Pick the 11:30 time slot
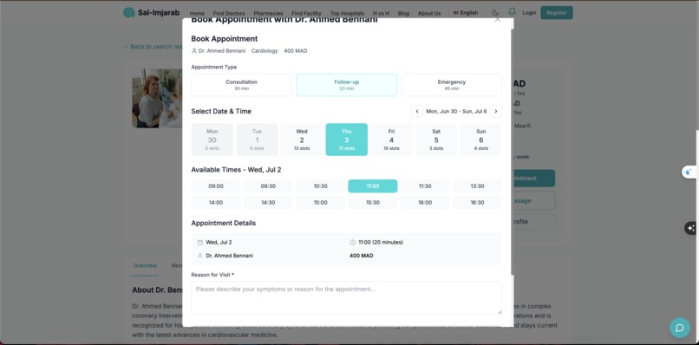The width and height of the screenshot is (699, 345). click(425, 186)
